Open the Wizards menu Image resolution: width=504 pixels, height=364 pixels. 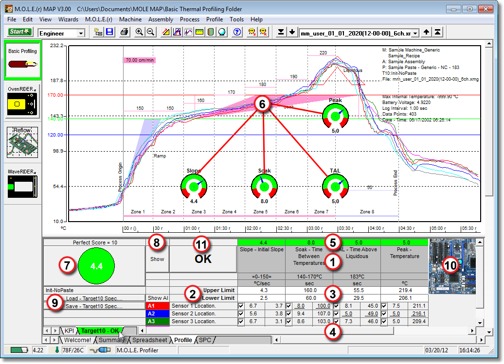(x=68, y=19)
